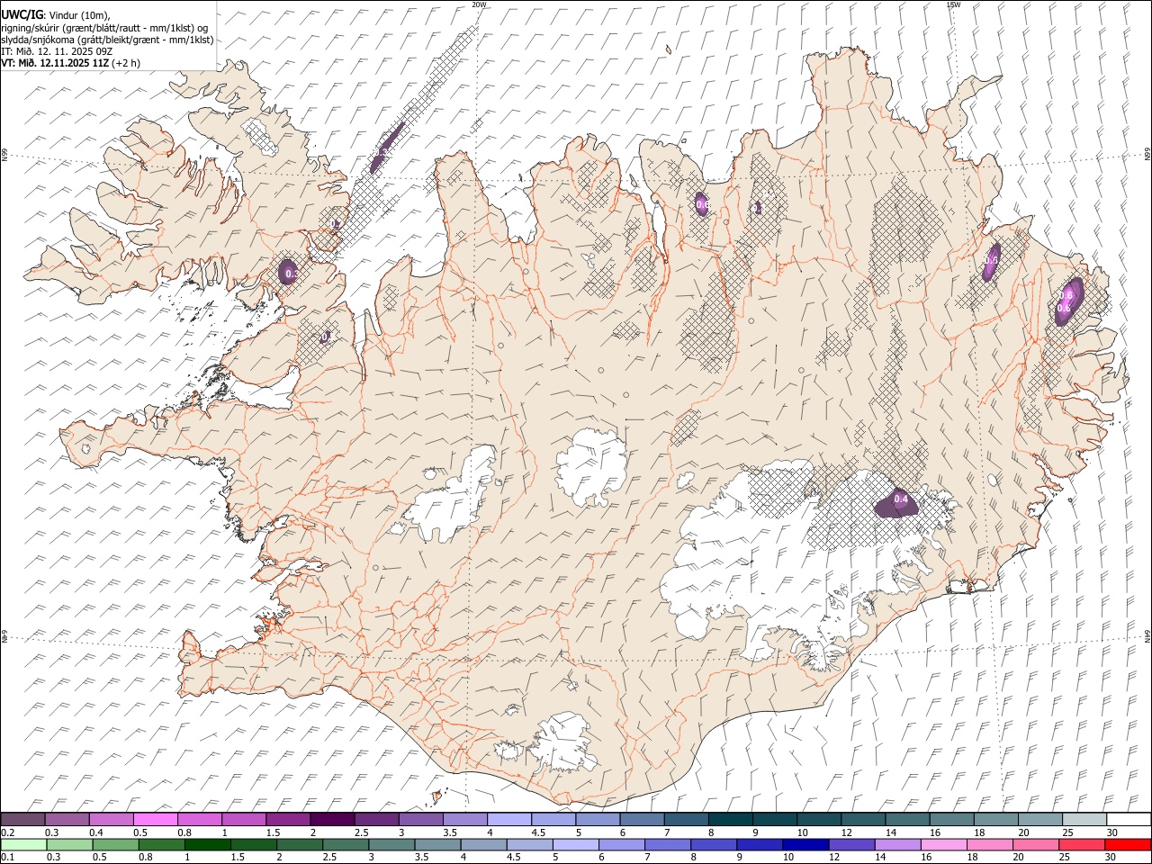The image size is (1152, 864).
Task: Click the 0.1 value in the lower legend row
Action: [x=8, y=857]
